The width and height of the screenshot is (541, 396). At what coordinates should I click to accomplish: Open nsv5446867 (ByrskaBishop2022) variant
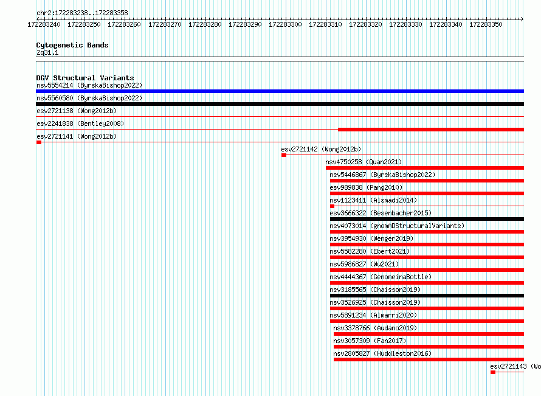[382, 175]
